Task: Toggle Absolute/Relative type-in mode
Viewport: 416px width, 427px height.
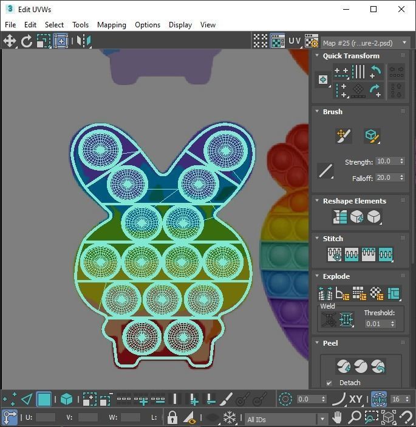Action: (x=10, y=417)
